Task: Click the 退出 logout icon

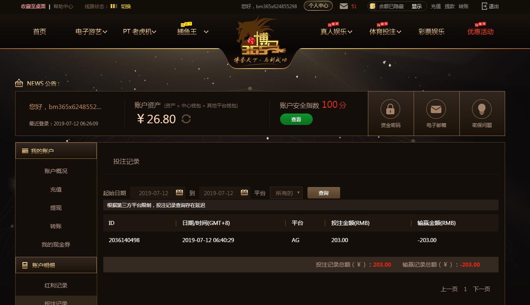Action: coord(485,6)
